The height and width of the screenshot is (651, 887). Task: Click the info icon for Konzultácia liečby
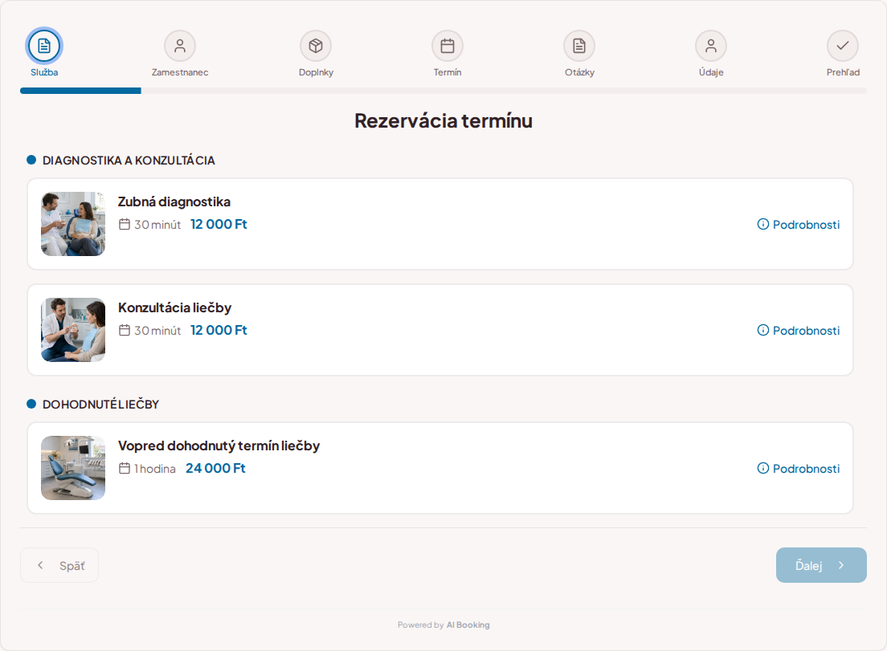coord(763,330)
